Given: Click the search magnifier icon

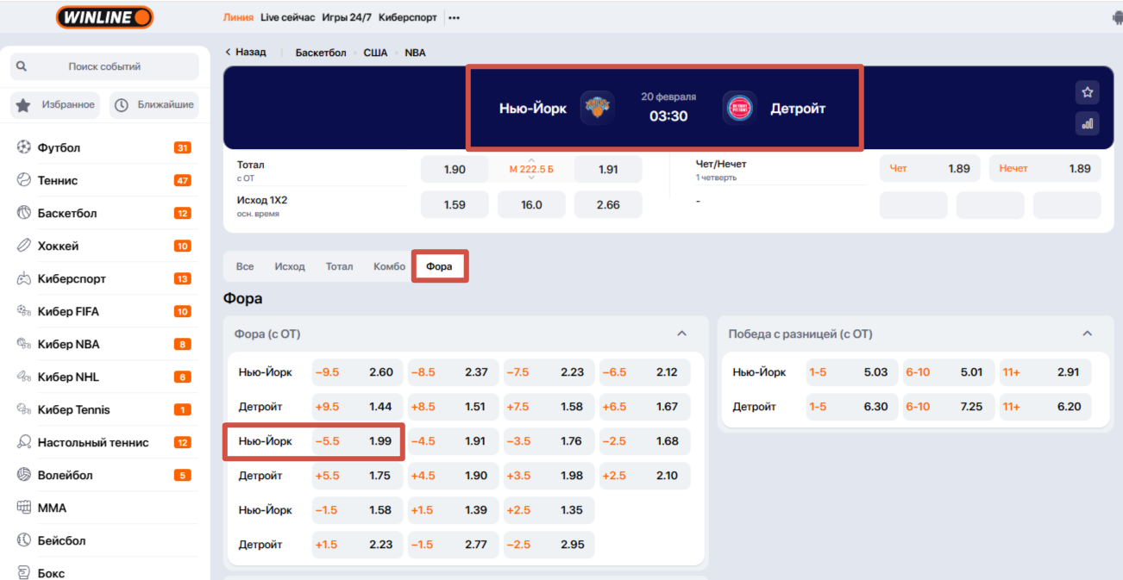Looking at the screenshot, I should pyautogui.click(x=22, y=66).
